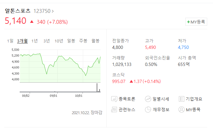Show the 1년 chart range
The height and width of the screenshot is (128, 213).
(x=34, y=41)
